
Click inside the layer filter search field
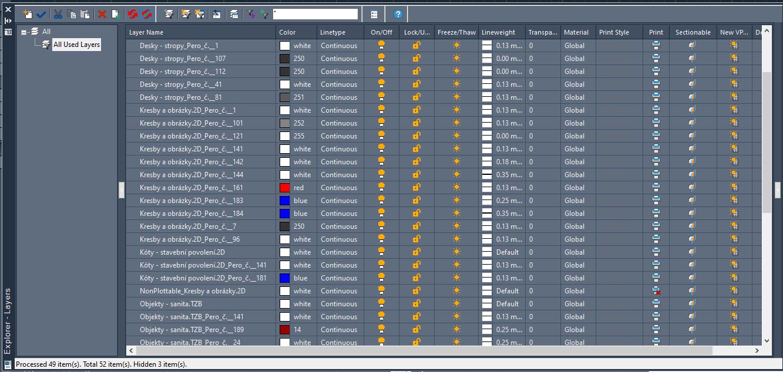click(x=315, y=13)
